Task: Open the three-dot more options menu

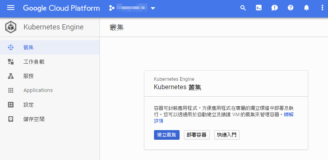Action: pyautogui.click(x=322, y=8)
